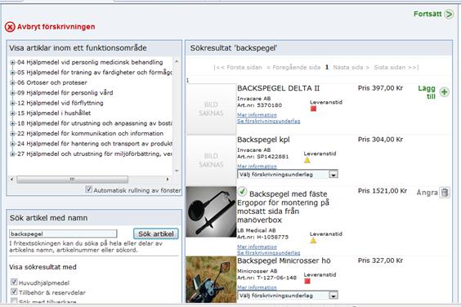Open Se förskrivningsunderlag for BACKSPEGEL DELTA II

point(269,121)
